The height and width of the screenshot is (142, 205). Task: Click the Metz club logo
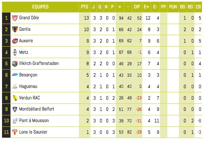(x=15, y=52)
